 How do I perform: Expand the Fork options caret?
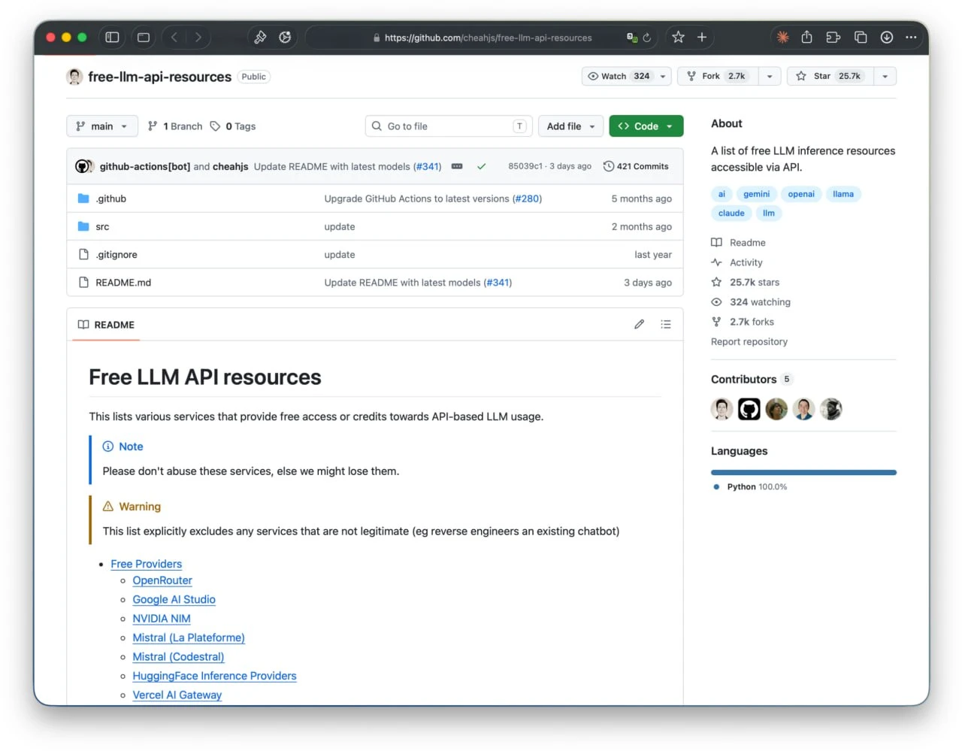770,76
